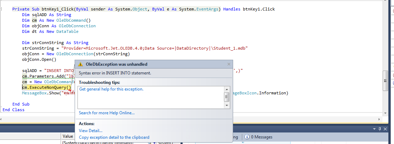Open the bottom panel window position dropdown
Screen dimensions: 394x144
(375, 129)
